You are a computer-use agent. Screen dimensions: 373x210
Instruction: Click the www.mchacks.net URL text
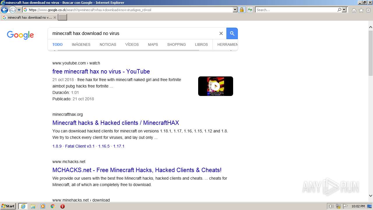pyautogui.click(x=69, y=162)
